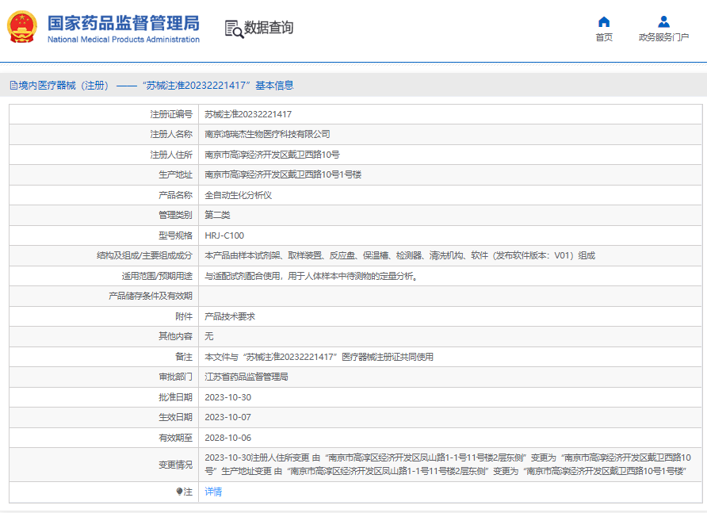707x513 pixels.
Task: Open the 政务服务门户 user icon
Action: (663, 21)
